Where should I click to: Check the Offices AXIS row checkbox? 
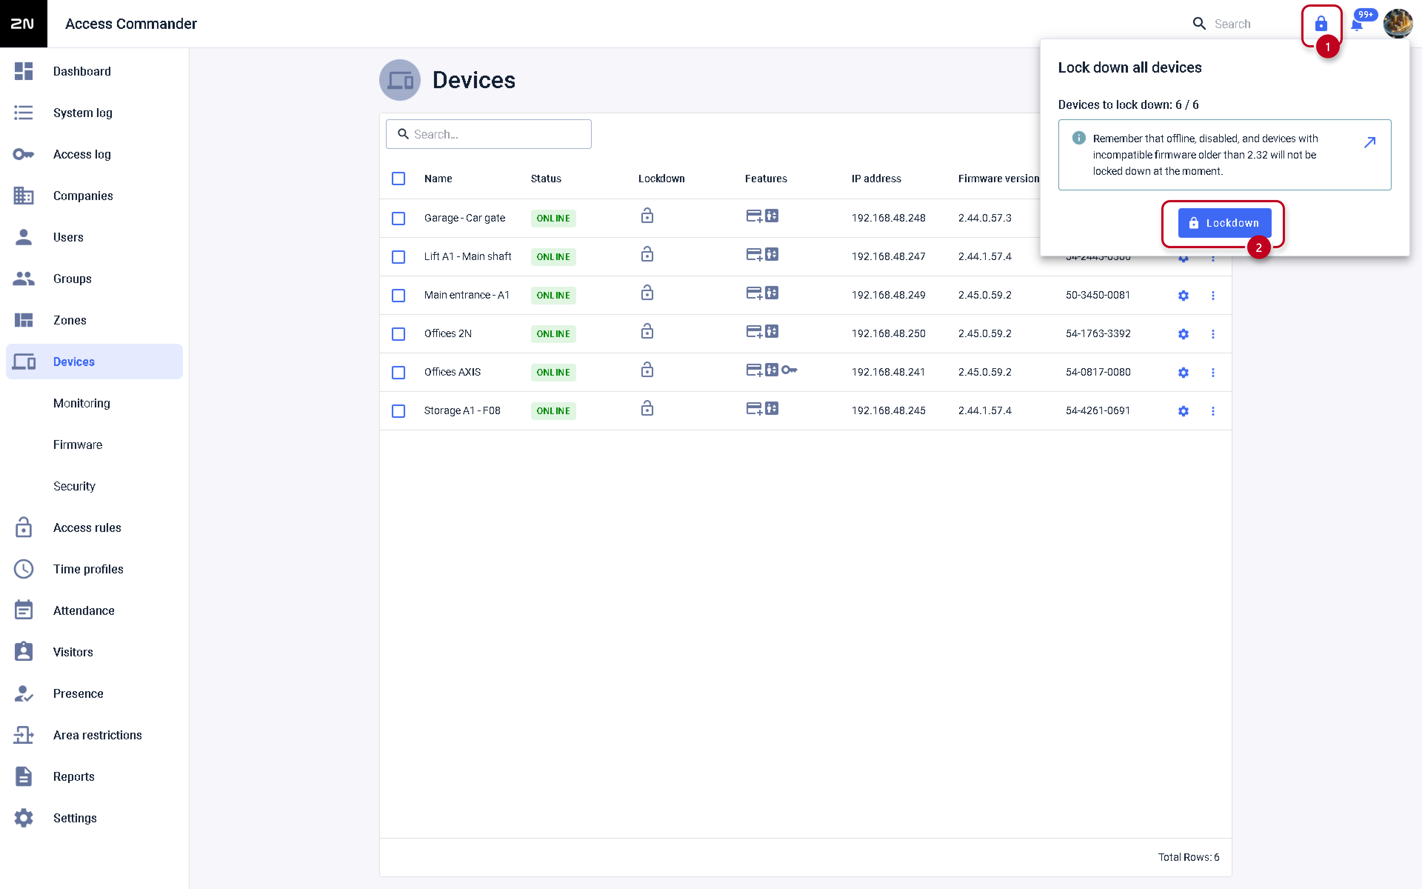[398, 372]
